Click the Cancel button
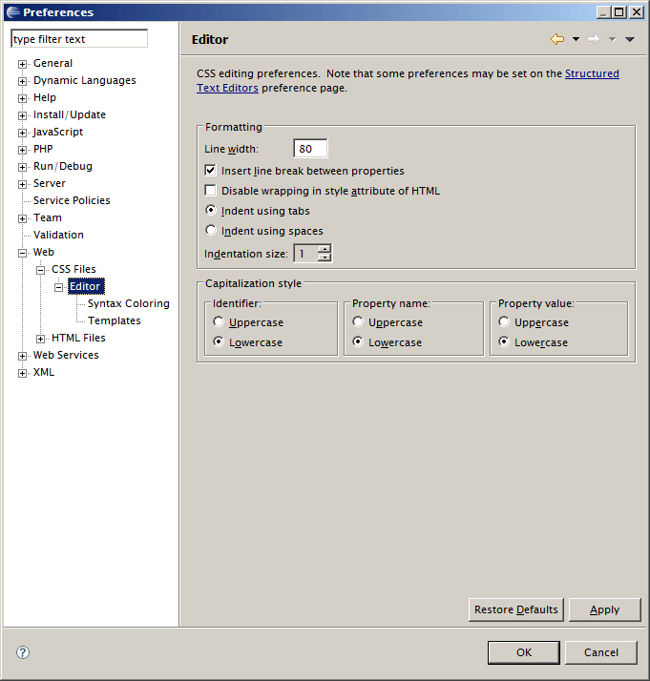This screenshot has width=650, height=681. coord(601,652)
